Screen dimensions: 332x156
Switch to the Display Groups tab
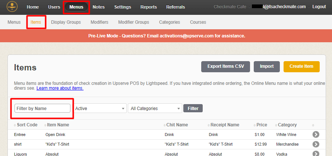click(x=66, y=22)
